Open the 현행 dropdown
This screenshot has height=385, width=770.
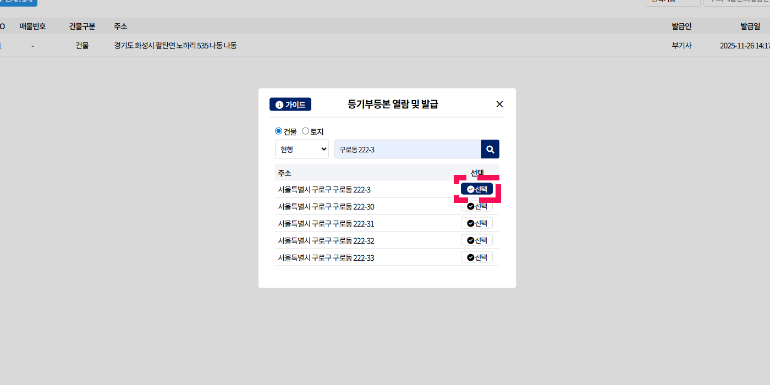[x=302, y=149]
